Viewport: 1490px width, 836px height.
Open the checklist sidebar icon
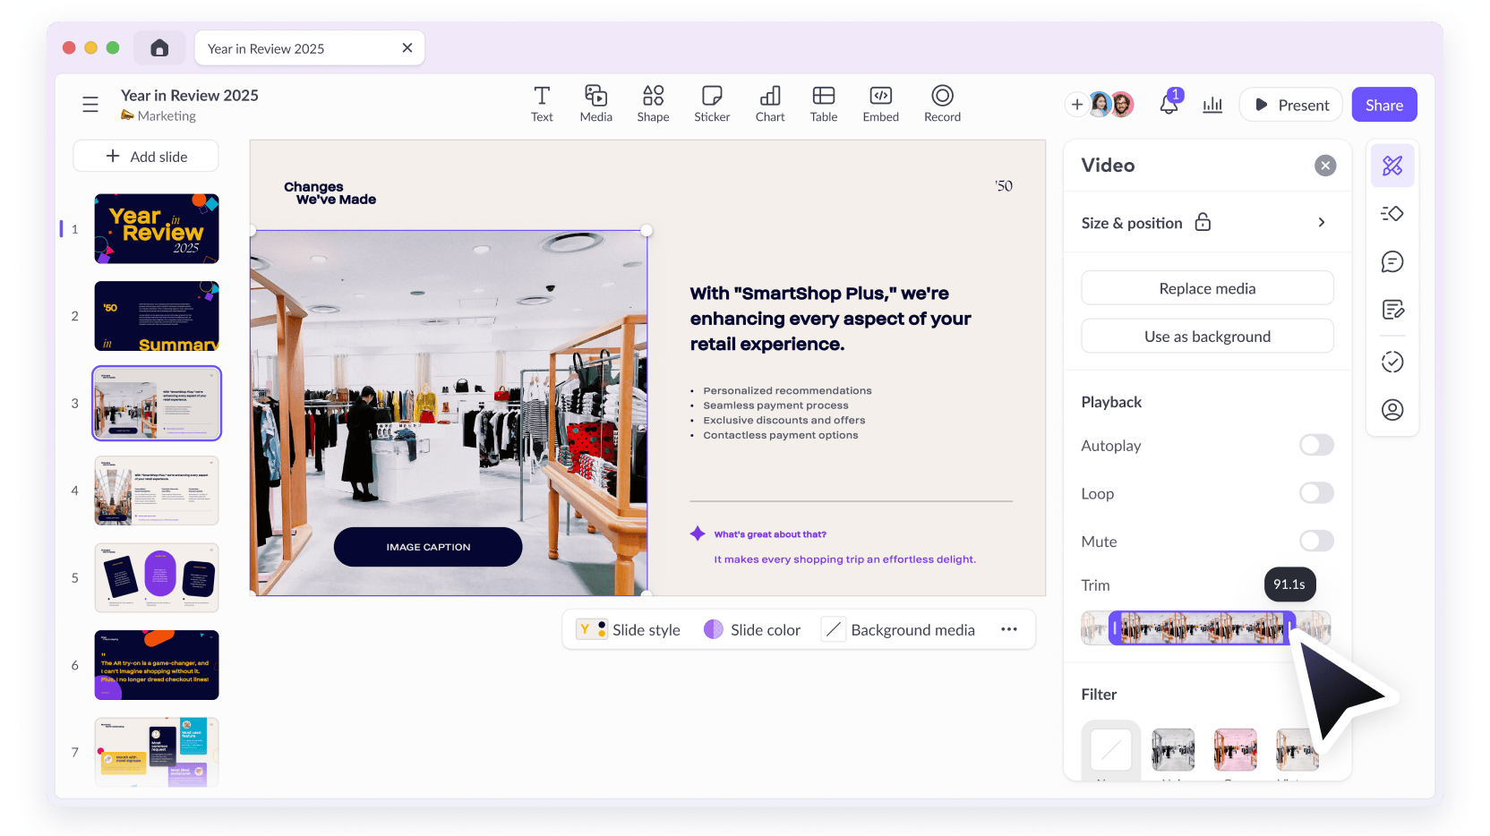coord(1392,362)
